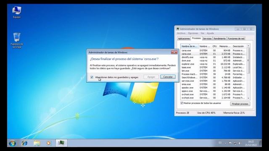The image size is (269, 151).
Task: Select the services.exe process
Action: [214, 81]
